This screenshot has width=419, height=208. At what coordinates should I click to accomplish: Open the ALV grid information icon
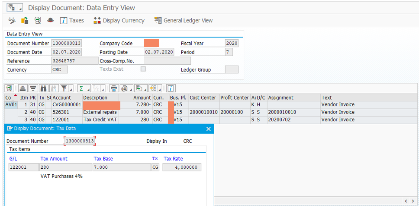click(171, 88)
